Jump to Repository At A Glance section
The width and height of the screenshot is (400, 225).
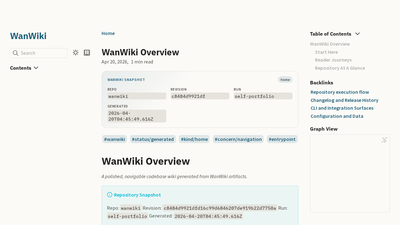tap(340, 68)
